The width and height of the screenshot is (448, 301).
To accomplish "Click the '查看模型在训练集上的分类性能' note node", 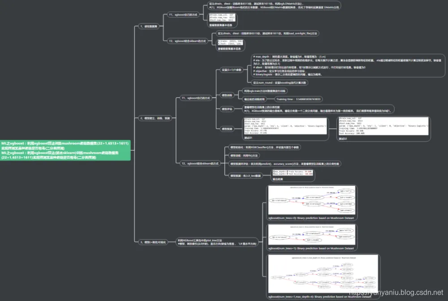I will 318,109.
